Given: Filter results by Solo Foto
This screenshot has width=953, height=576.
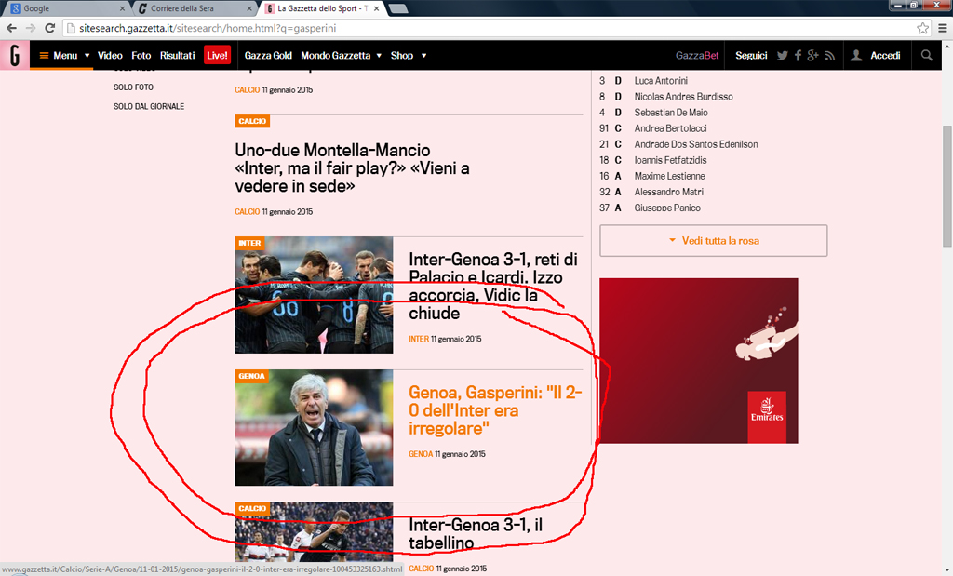Looking at the screenshot, I should tap(133, 87).
